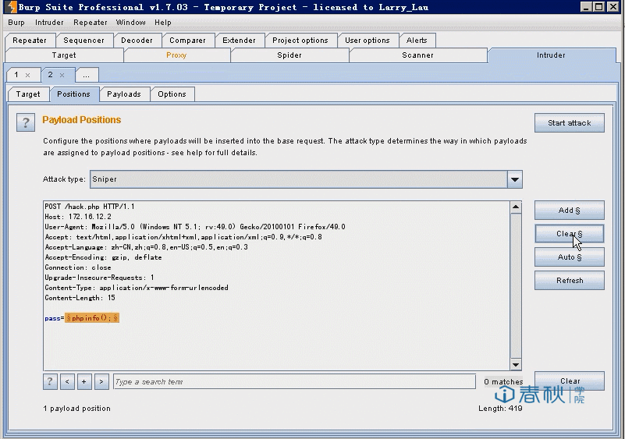The image size is (625, 439).
Task: Expand the Attack type dropdown arrow
Action: click(x=514, y=179)
